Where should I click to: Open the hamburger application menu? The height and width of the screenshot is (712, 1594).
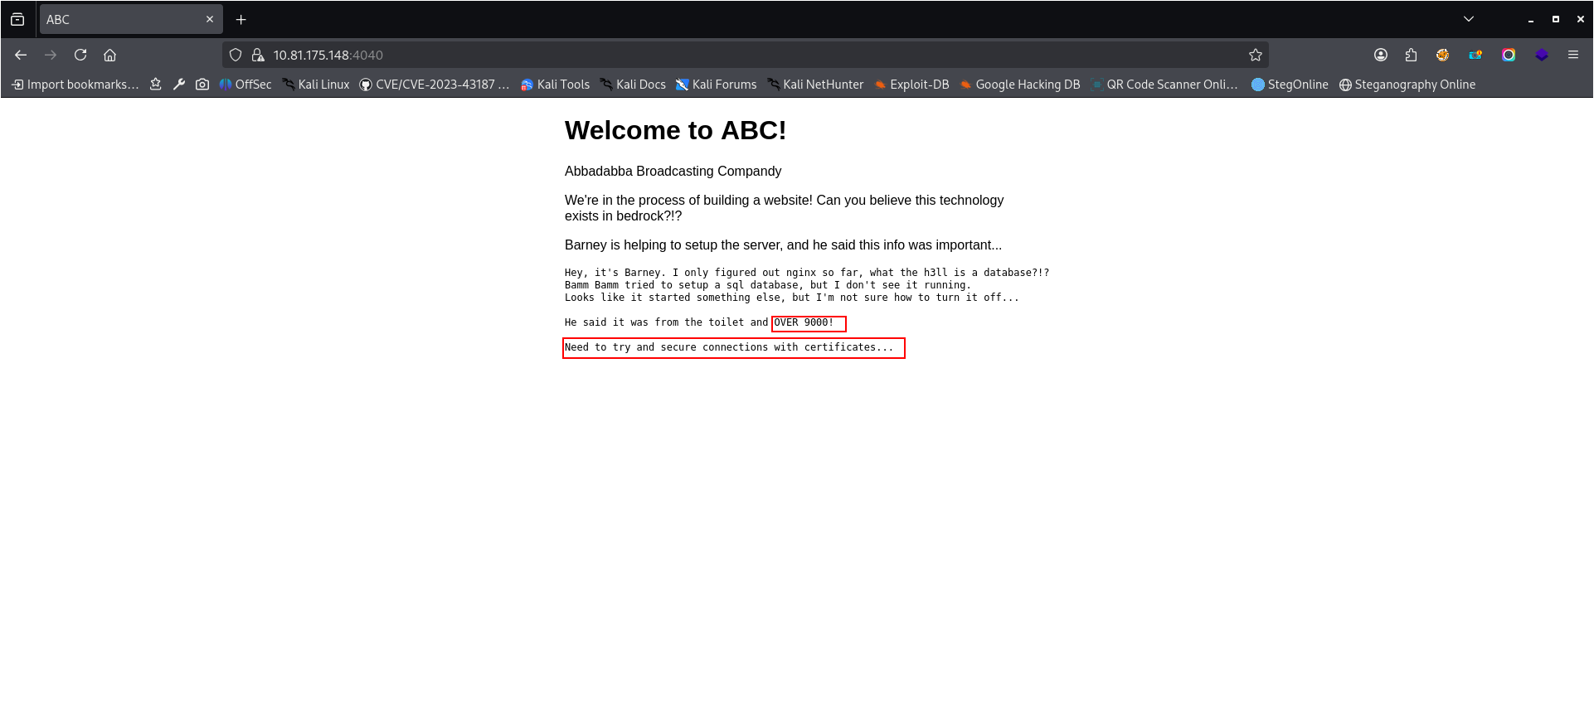coord(1572,55)
